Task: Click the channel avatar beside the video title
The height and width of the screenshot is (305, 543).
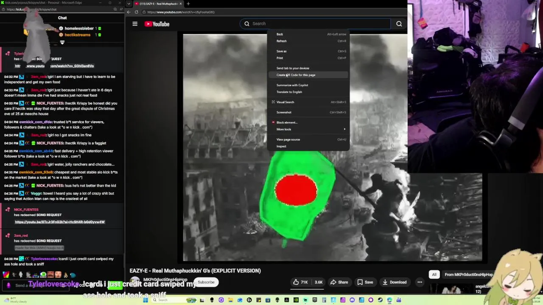Action: (135, 282)
